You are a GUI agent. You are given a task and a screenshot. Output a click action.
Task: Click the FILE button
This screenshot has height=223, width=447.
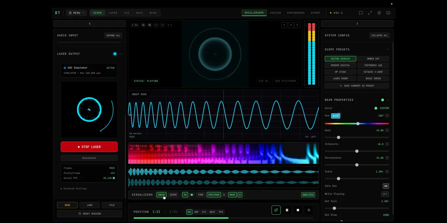tap(112, 205)
